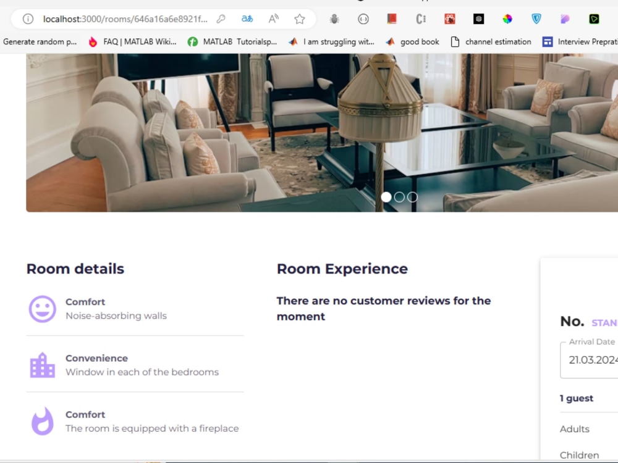The width and height of the screenshot is (618, 463).
Task: Click the flame icon next to fireplace Comfort
Action: coord(42,421)
